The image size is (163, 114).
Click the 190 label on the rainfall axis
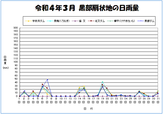click(16, 31)
